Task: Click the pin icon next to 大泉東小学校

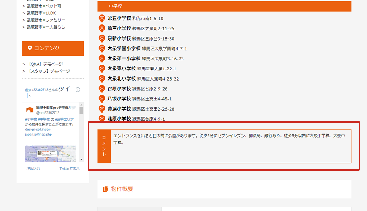Action: (x=102, y=68)
